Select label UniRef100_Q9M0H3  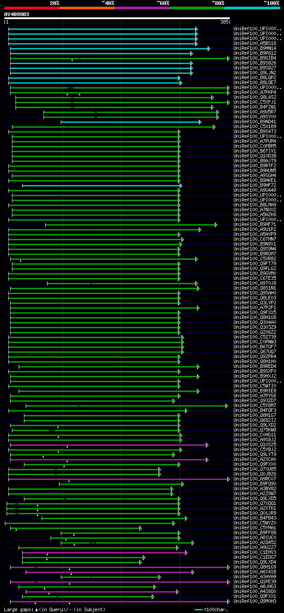256,601
